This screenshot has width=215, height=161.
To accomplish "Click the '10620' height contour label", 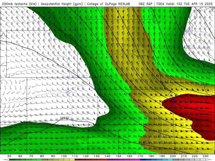I will click(x=64, y=118).
